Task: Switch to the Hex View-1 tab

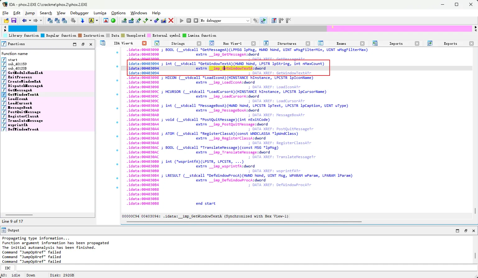Action: [232, 43]
